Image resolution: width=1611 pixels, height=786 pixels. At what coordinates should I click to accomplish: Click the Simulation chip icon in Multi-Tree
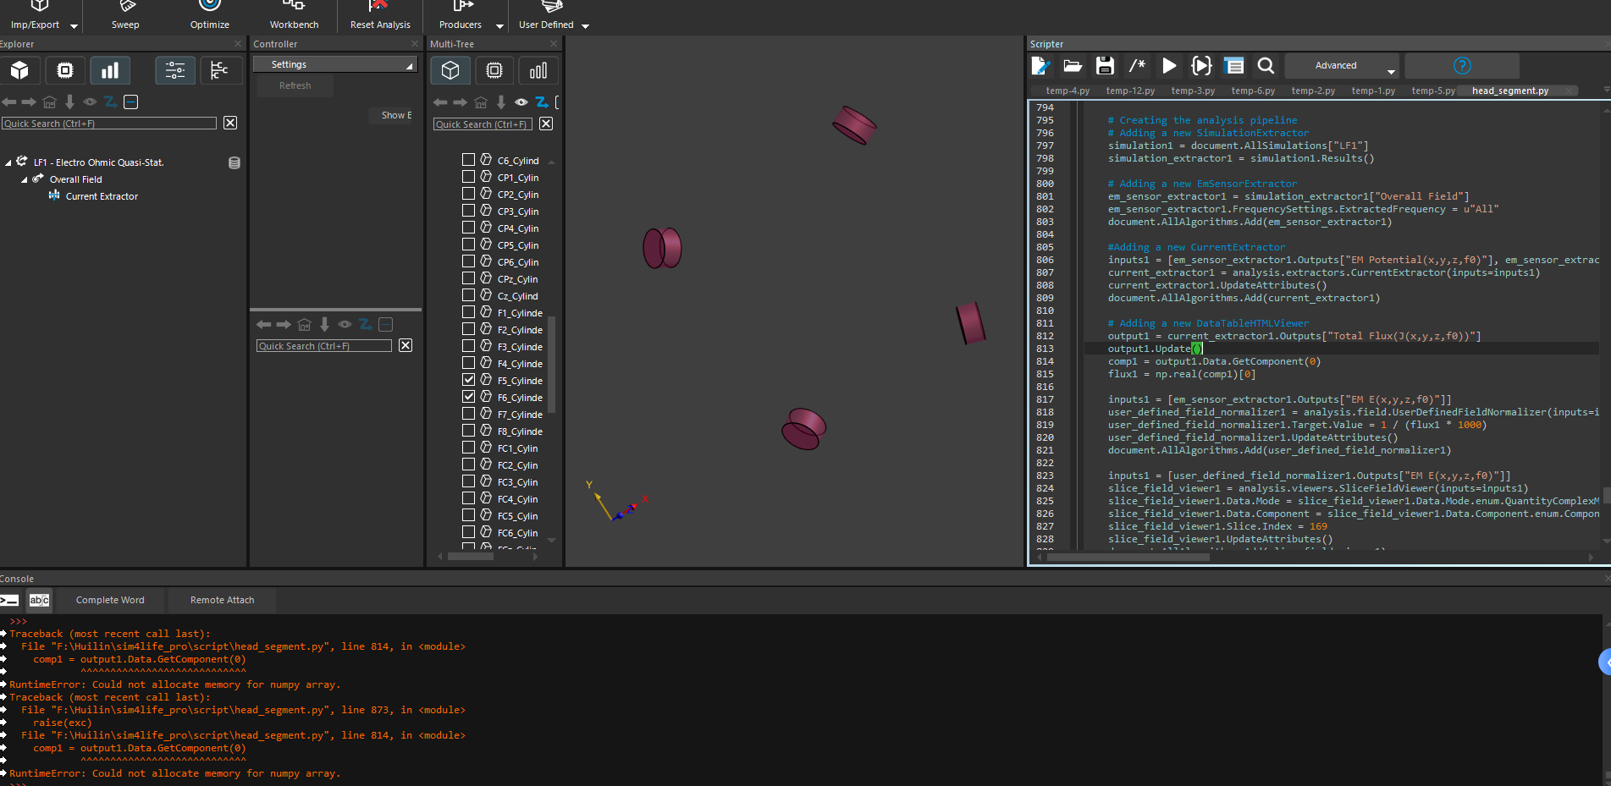(494, 70)
